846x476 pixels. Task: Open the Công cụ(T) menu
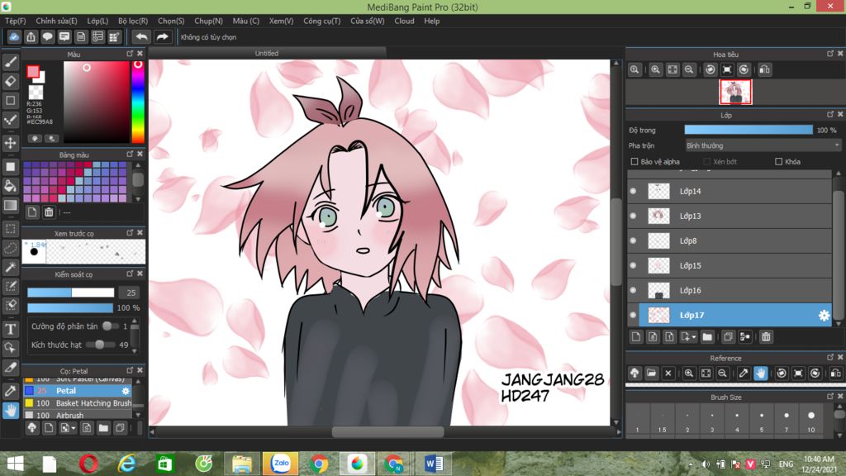[321, 21]
